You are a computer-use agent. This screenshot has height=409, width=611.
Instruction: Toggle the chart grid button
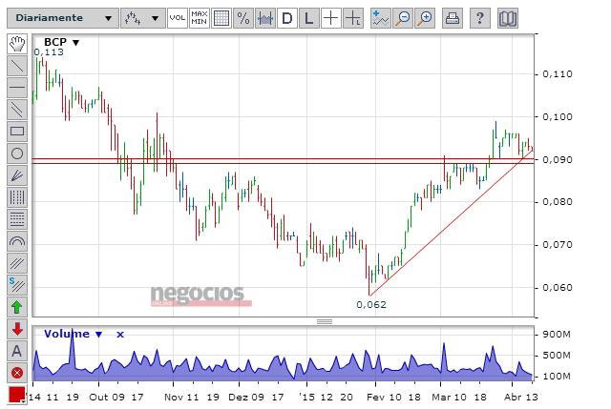click(x=221, y=18)
